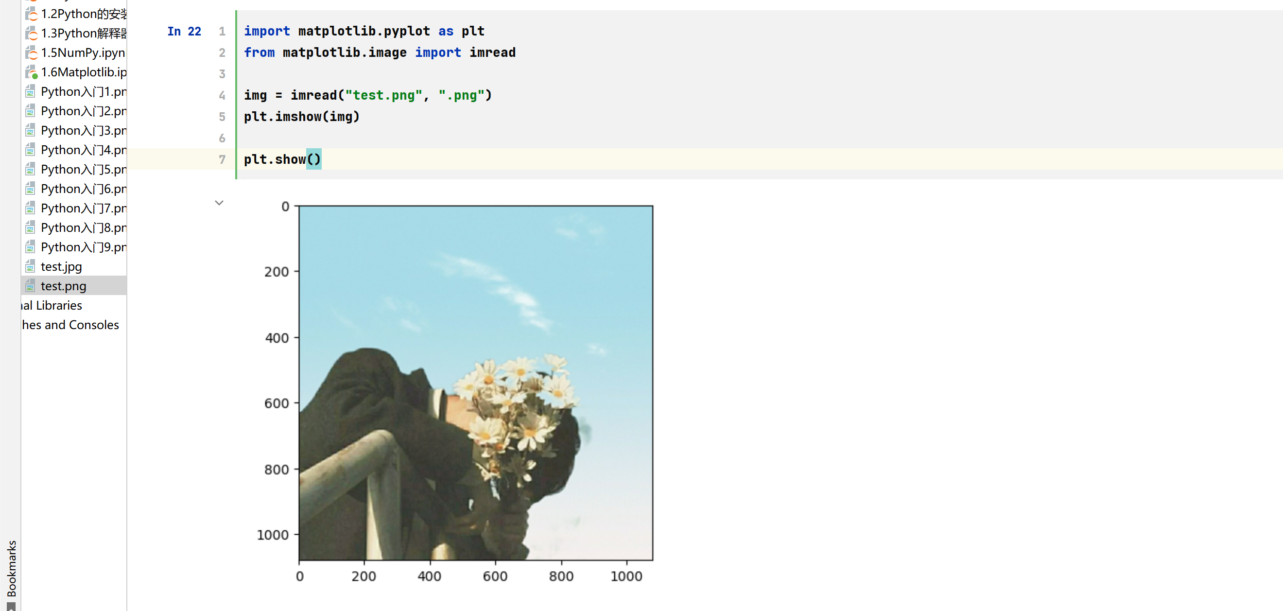Image resolution: width=1283 pixels, height=611 pixels.
Task: Expand the Scratches and Consoles node
Action: 70,325
